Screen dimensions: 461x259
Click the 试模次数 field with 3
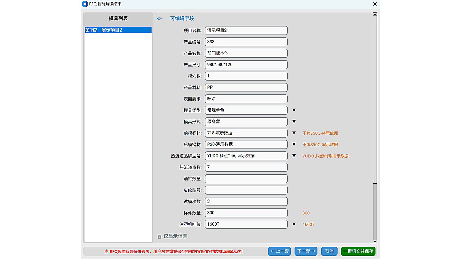point(246,201)
